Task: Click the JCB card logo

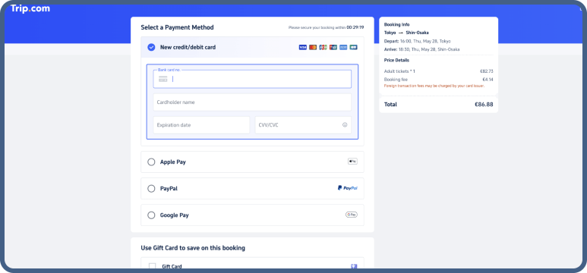Action: click(323, 48)
